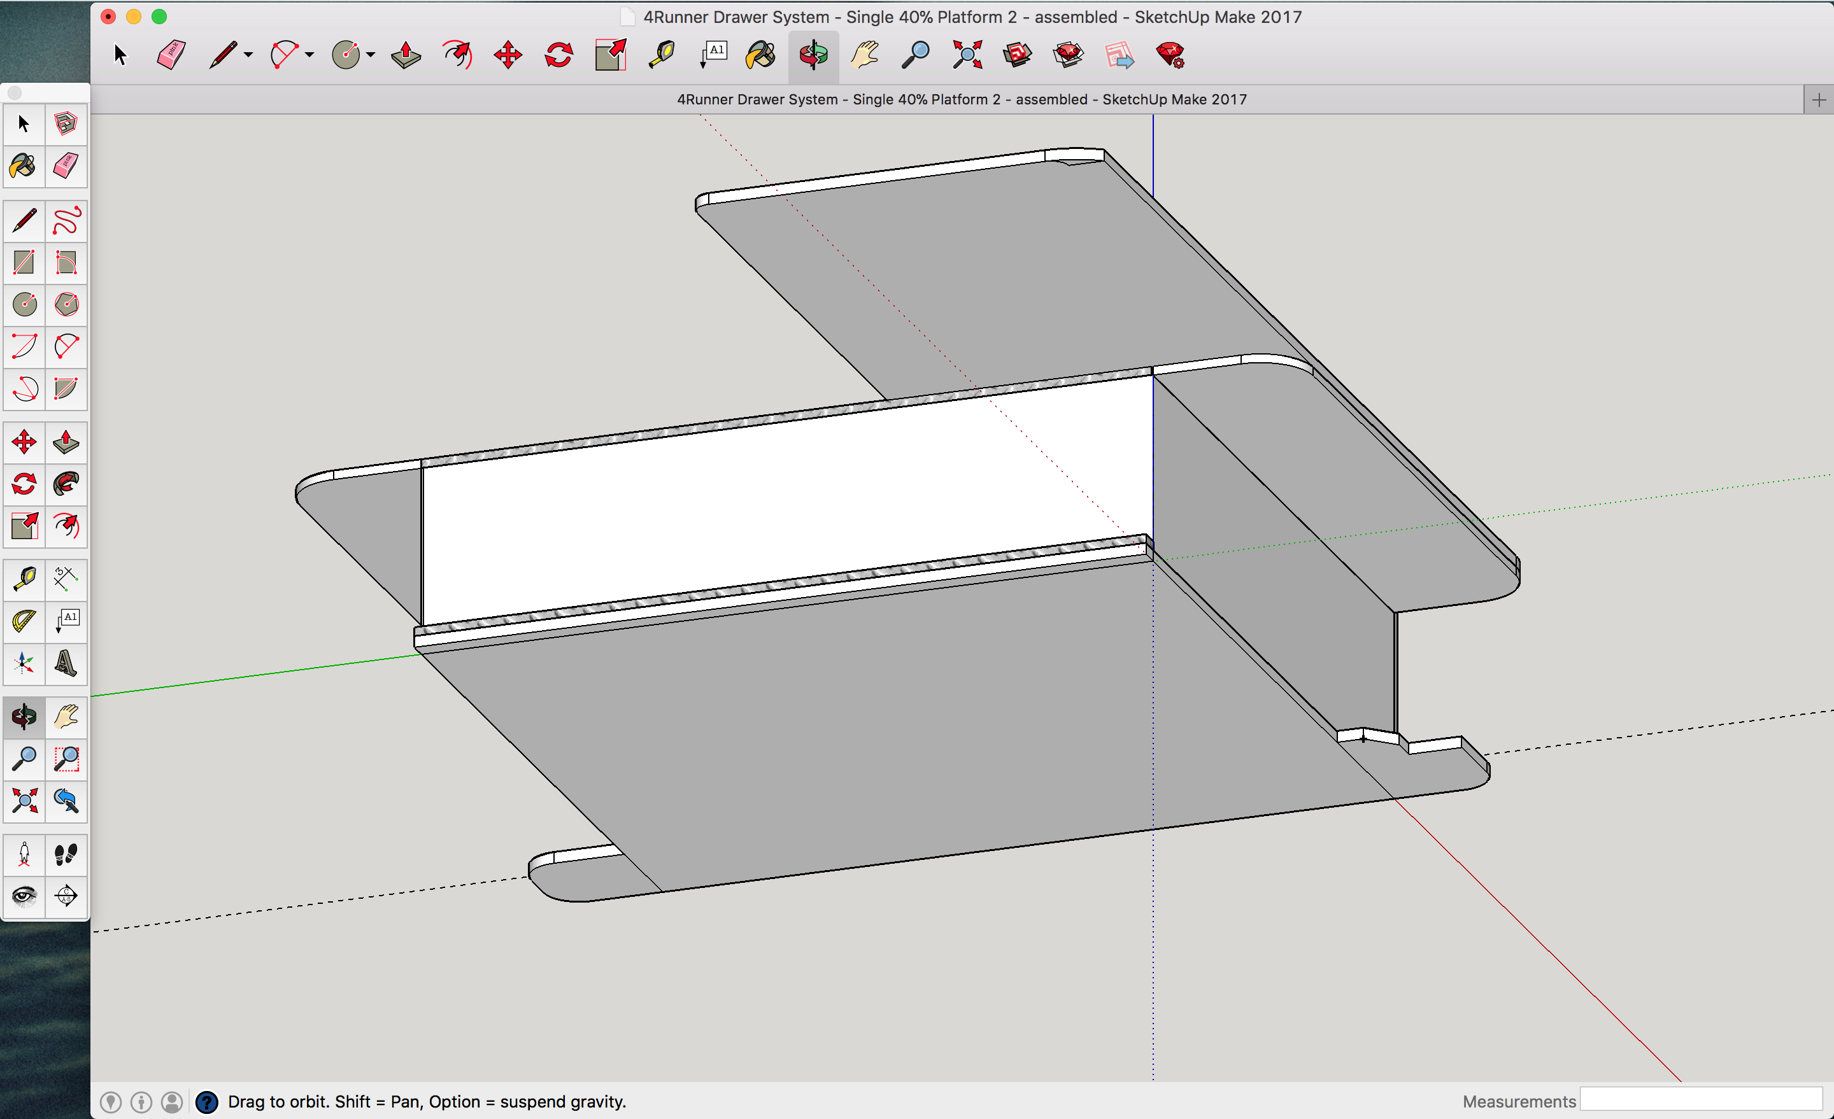Click the Freehand drawing tool

(x=66, y=221)
